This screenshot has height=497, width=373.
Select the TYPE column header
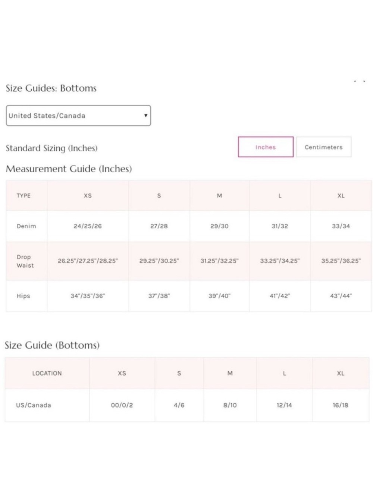point(23,196)
